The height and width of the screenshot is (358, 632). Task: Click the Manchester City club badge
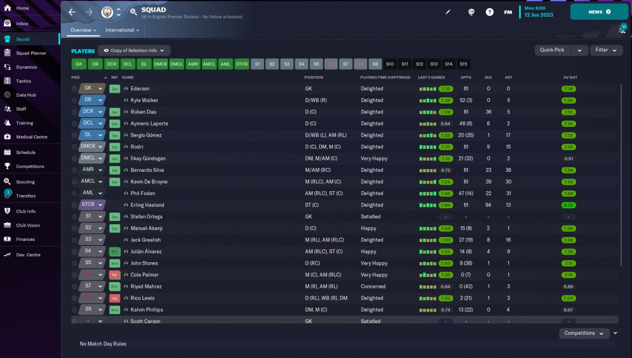tap(107, 12)
